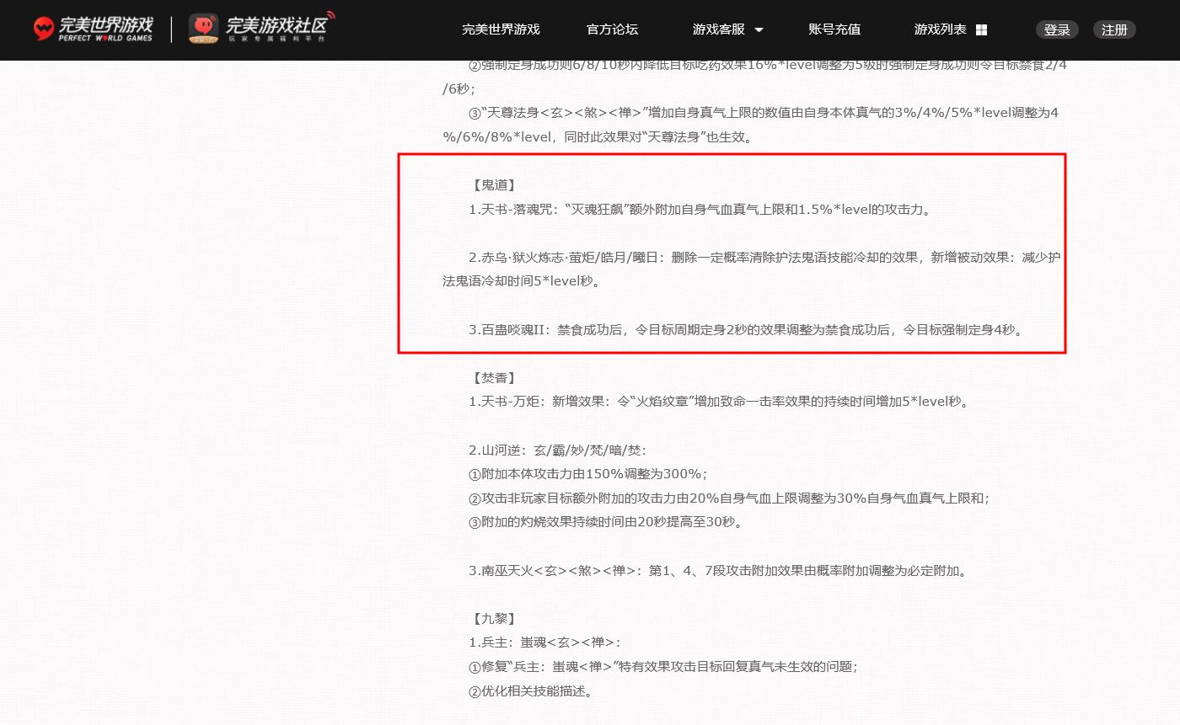Click the 注册 register button
1180x725 pixels.
click(x=1114, y=29)
